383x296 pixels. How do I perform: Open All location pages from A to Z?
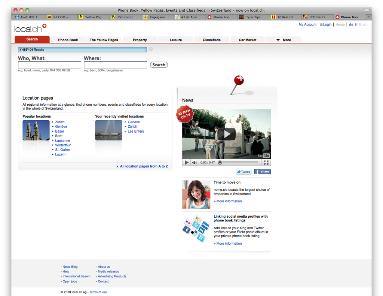[144, 166]
